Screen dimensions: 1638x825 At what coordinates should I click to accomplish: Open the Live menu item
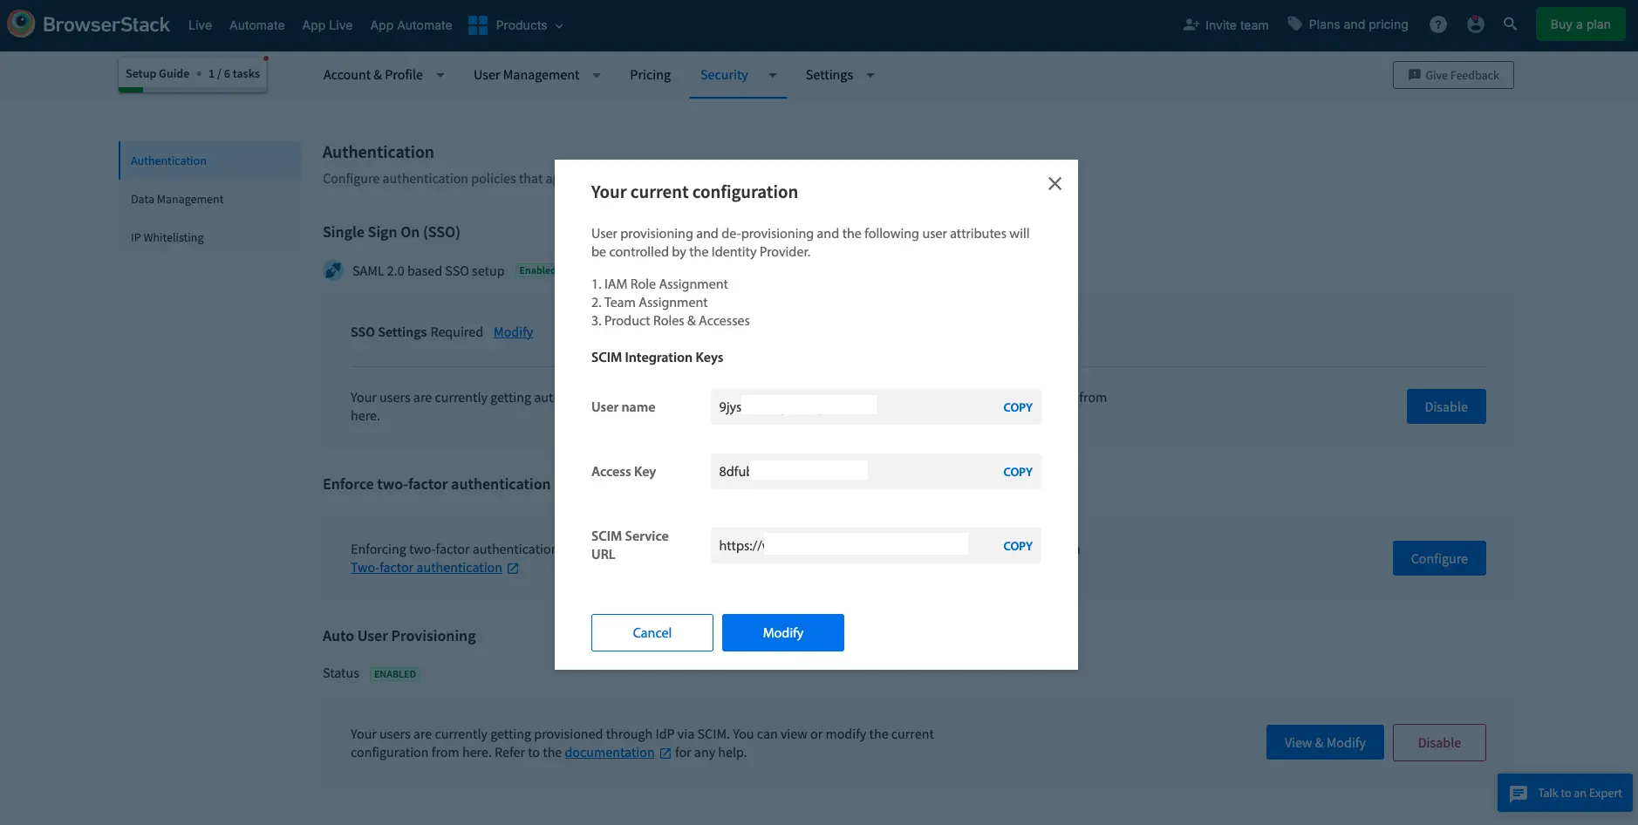click(200, 25)
